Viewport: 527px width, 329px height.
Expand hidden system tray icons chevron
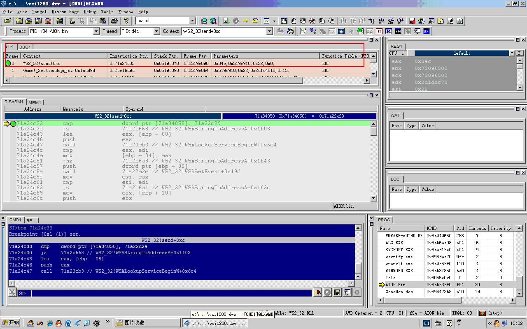click(x=490, y=323)
